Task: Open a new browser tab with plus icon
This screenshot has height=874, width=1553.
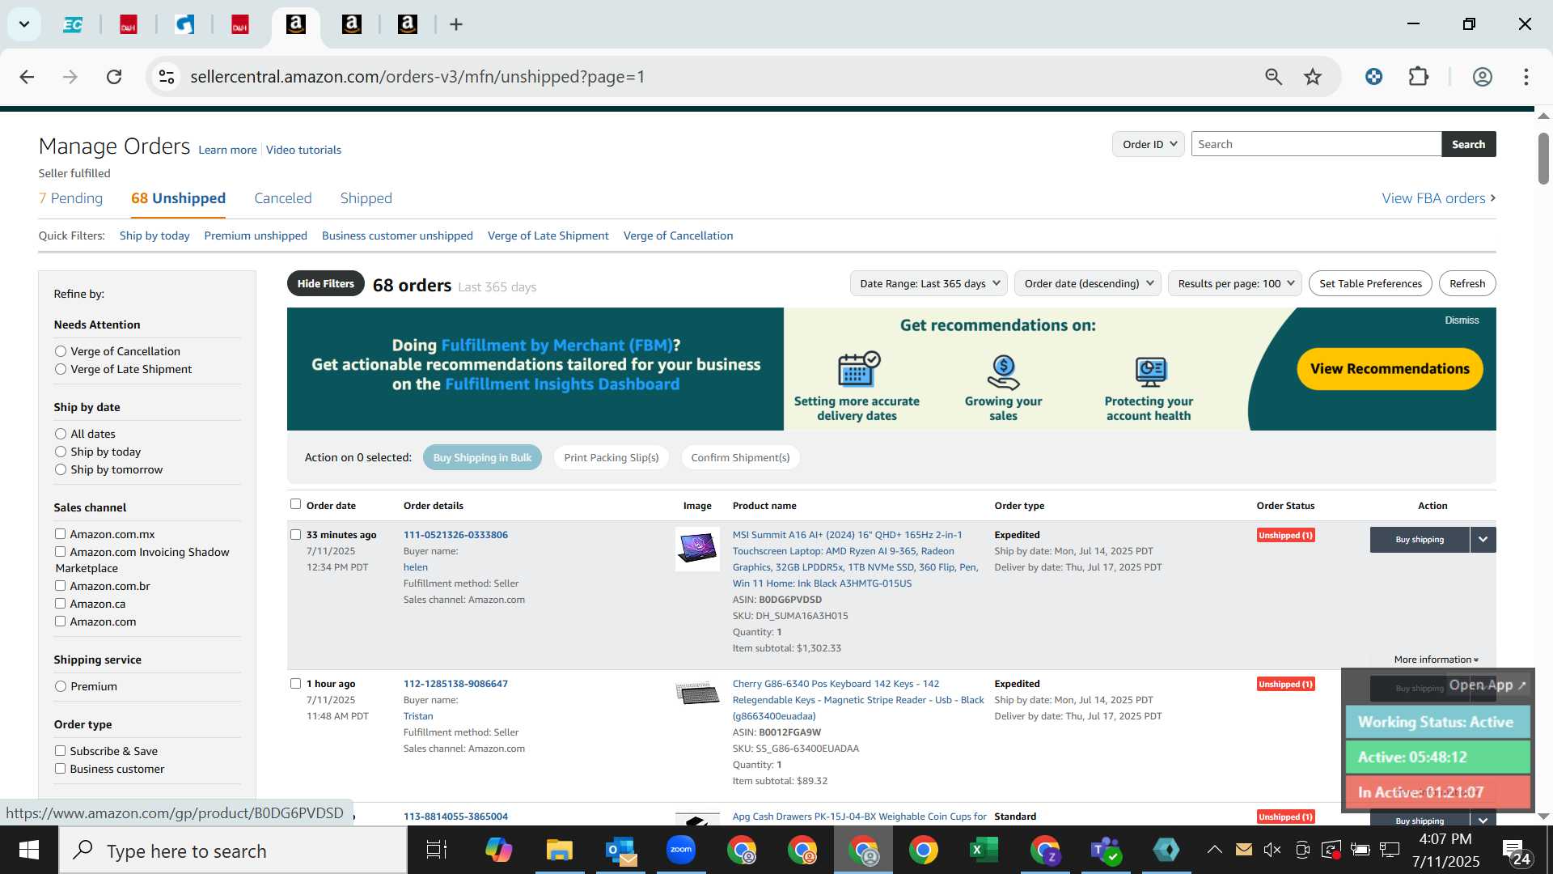Action: [x=456, y=24]
